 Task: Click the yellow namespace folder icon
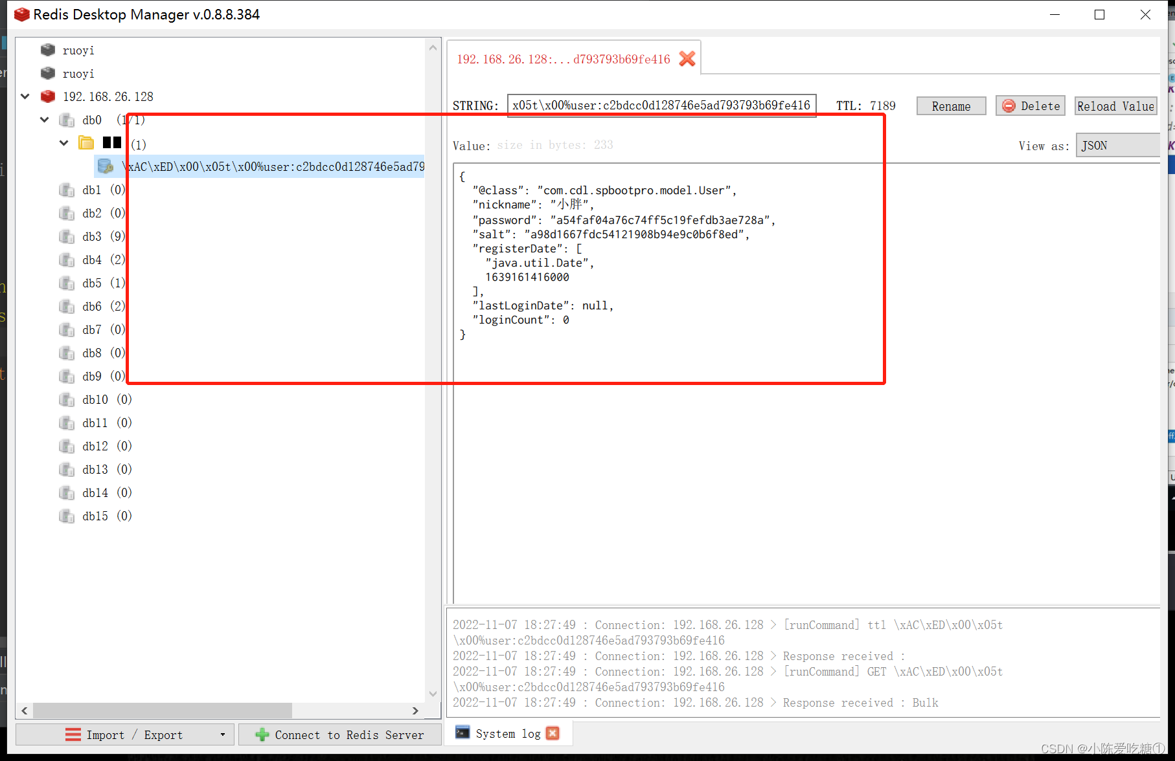pos(86,142)
